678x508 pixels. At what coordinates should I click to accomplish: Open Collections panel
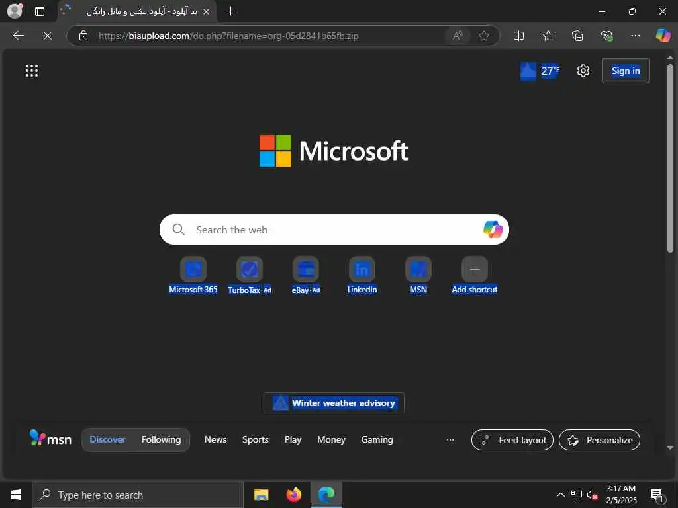[577, 36]
